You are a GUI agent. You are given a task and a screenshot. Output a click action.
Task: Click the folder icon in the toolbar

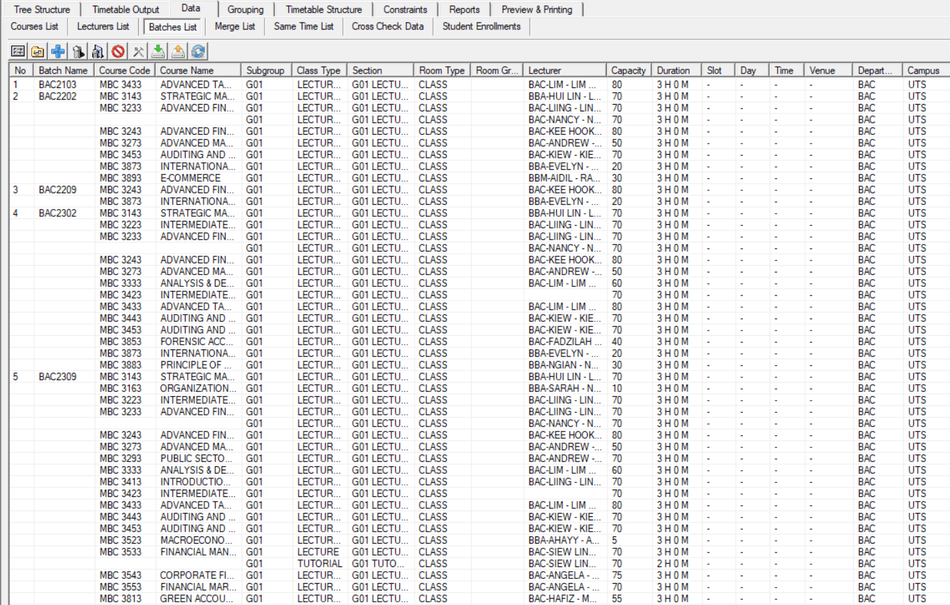click(38, 51)
